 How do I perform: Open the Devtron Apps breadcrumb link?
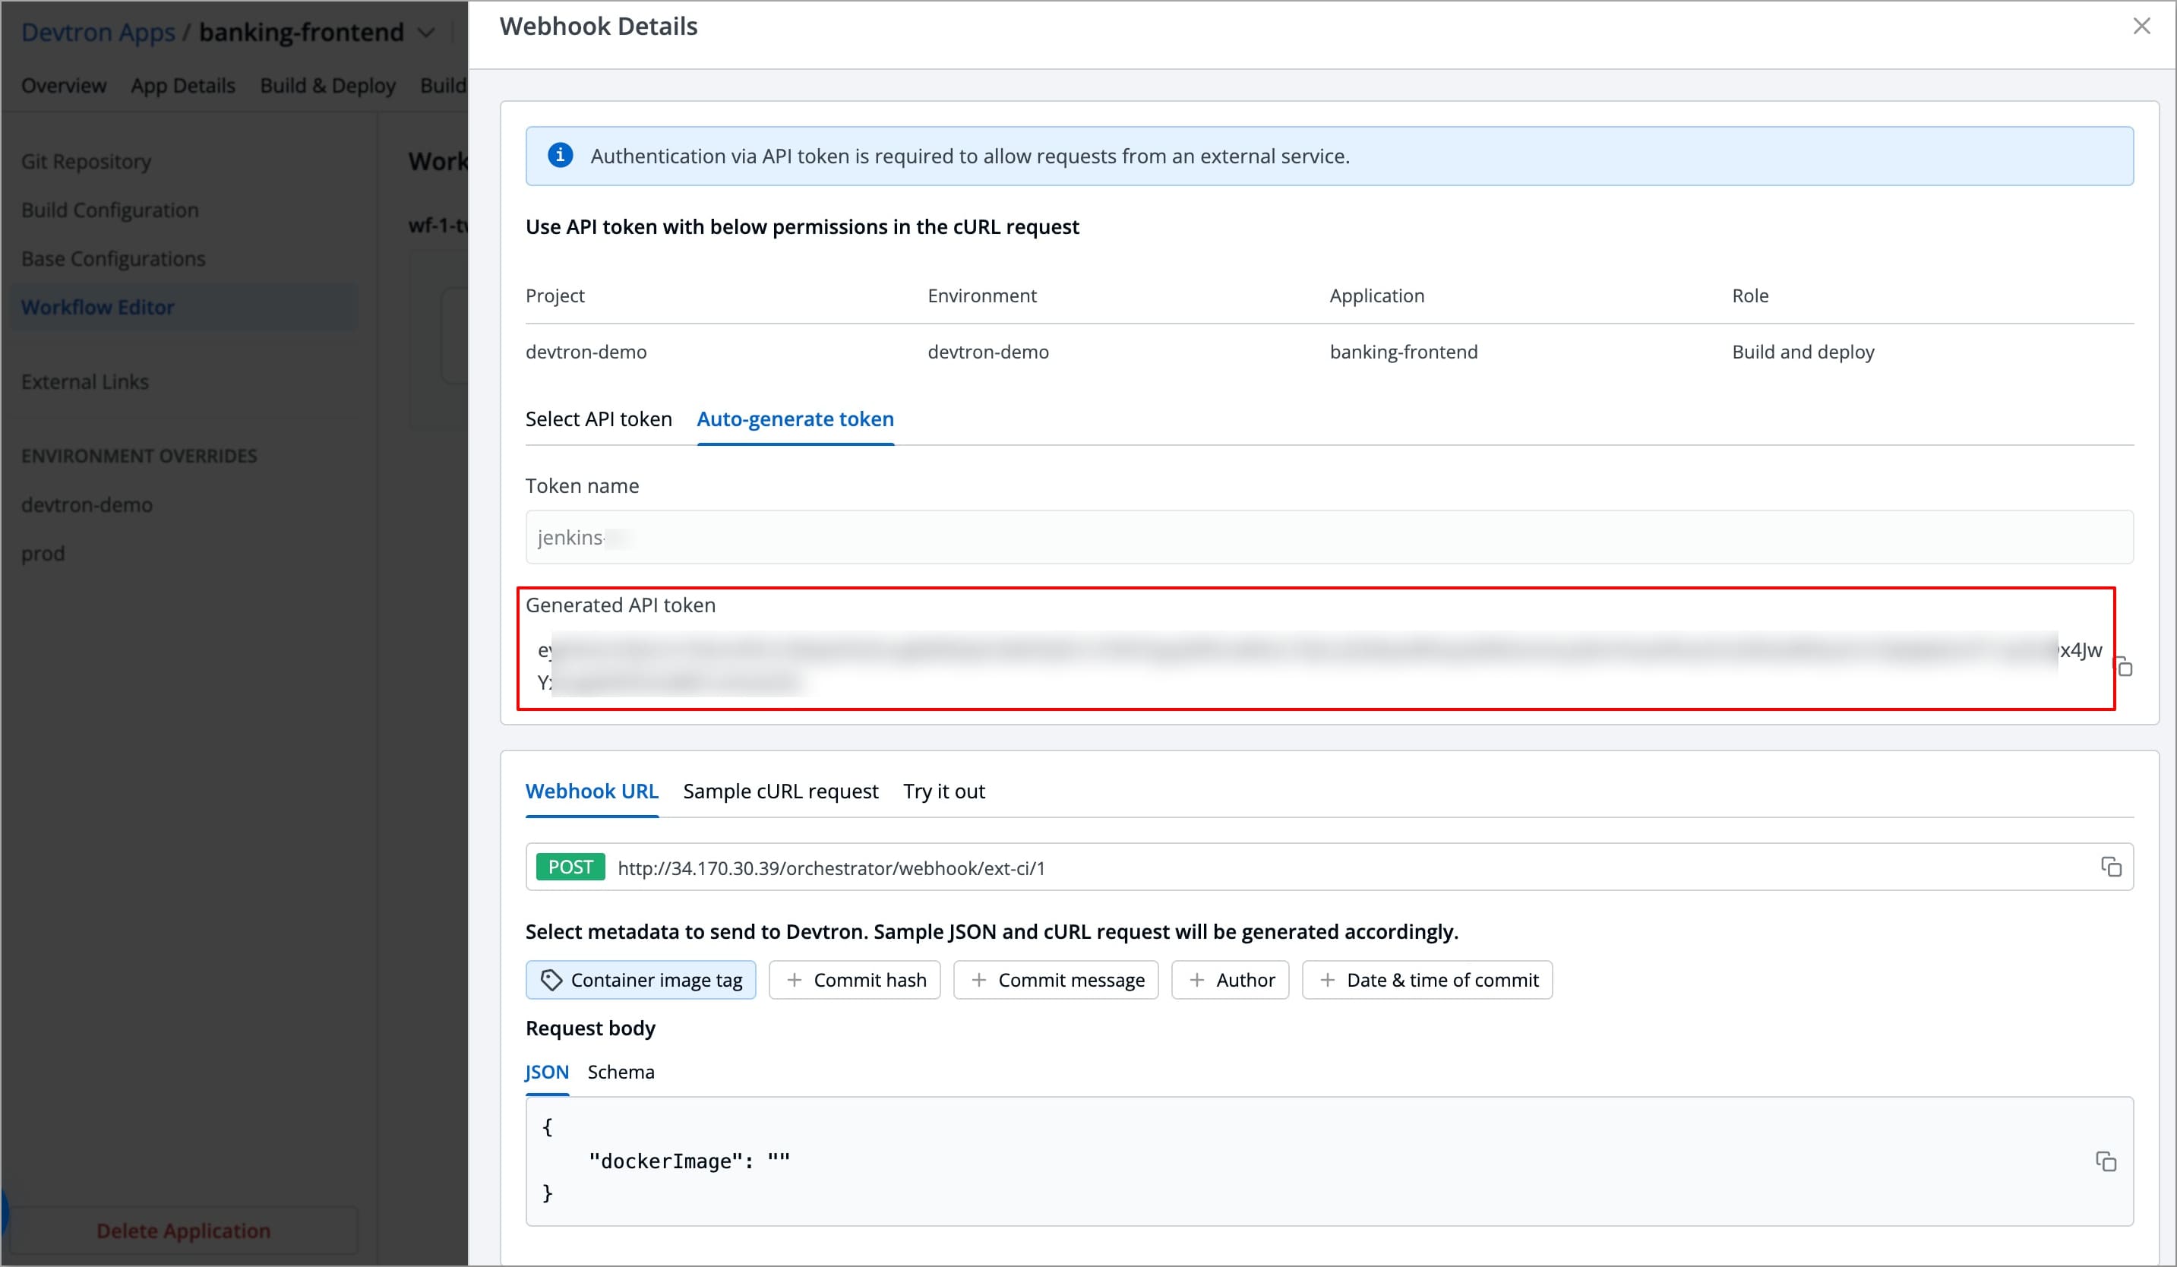click(x=98, y=33)
